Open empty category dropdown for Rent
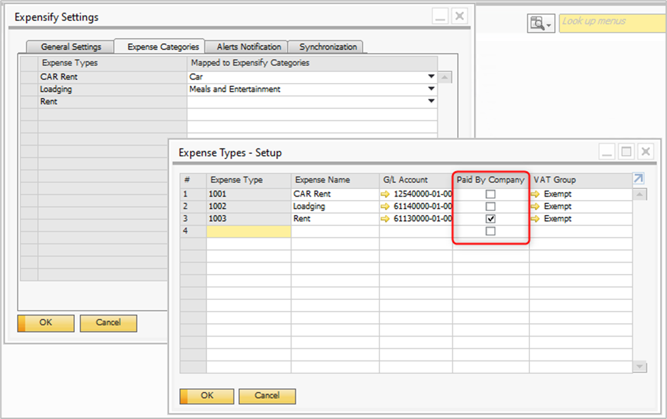This screenshot has width=667, height=419. coord(431,101)
